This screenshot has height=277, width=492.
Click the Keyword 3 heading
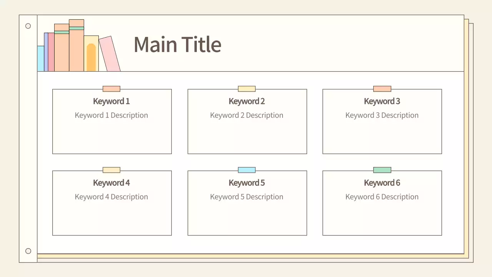[x=382, y=101]
